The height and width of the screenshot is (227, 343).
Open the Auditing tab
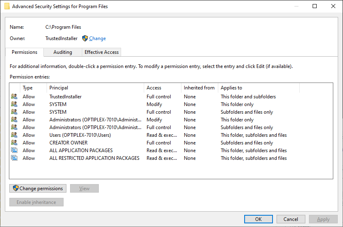pyautogui.click(x=63, y=52)
